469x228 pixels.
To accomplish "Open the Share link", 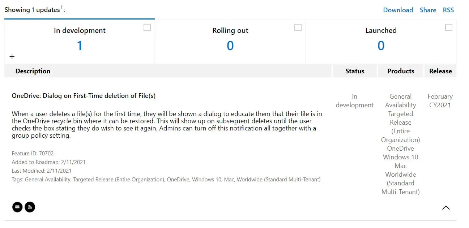I will coord(428,10).
